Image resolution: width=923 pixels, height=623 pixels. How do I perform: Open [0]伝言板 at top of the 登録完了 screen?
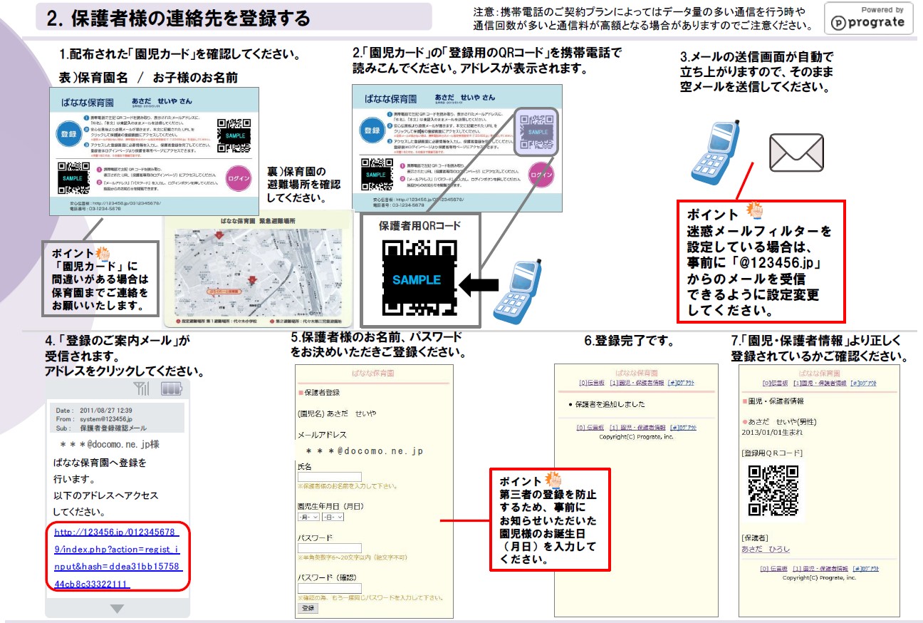tap(591, 383)
